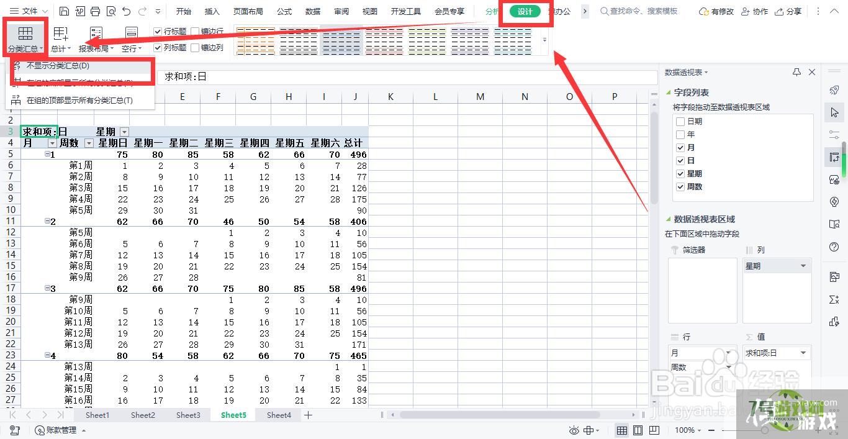The width and height of the screenshot is (848, 439).
Task: Click the eye reading mode icon
Action: point(574,430)
